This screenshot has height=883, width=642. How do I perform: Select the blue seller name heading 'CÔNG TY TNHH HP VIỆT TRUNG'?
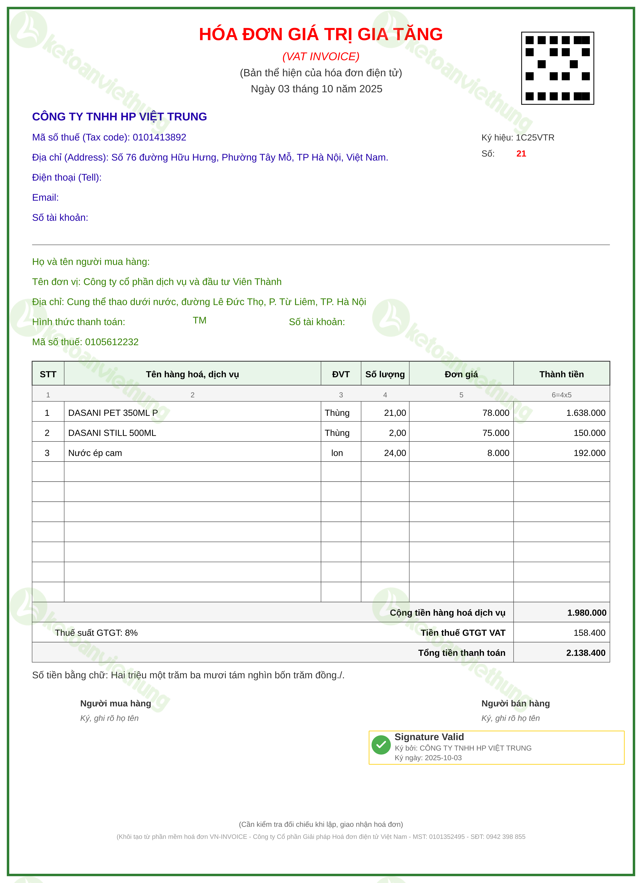click(119, 117)
